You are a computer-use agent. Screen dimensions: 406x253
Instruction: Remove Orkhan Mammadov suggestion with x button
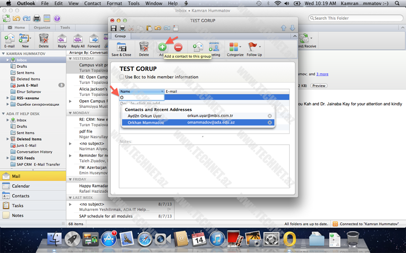click(270, 122)
